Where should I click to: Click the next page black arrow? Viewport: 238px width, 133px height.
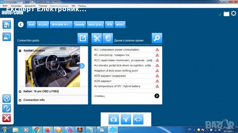click(157, 96)
